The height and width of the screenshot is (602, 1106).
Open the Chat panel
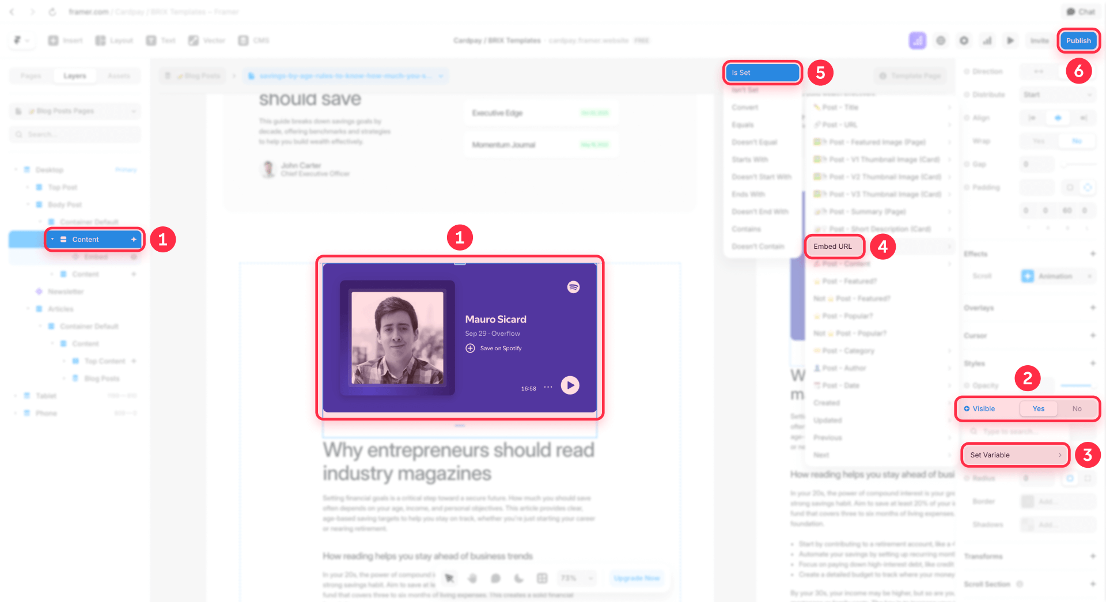[x=1081, y=12]
